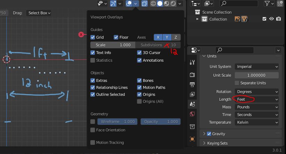This screenshot has height=154, width=286.
Task: Enable Face Orientation checkbox
Action: 93,130
